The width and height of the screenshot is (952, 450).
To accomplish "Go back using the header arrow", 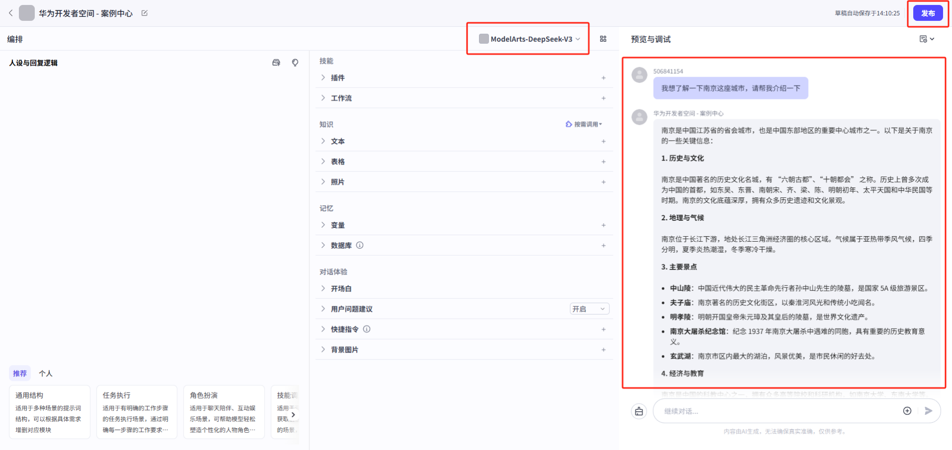I will point(11,13).
